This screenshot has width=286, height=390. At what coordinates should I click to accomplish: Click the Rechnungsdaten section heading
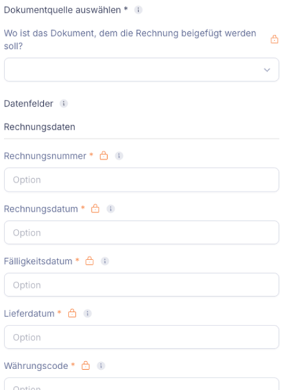click(40, 127)
